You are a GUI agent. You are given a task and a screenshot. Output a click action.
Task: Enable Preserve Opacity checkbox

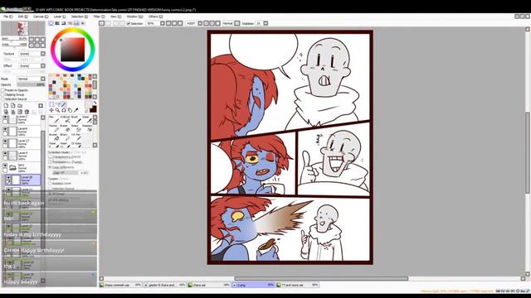tap(2, 90)
